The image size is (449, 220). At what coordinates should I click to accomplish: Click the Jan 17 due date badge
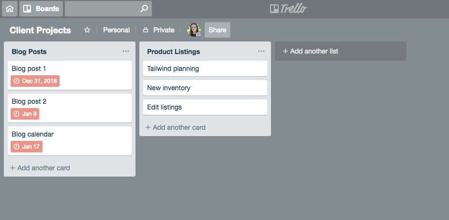pos(27,147)
